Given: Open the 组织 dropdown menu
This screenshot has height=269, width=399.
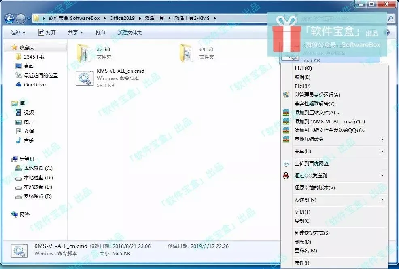Looking at the screenshot, I should 18,32.
